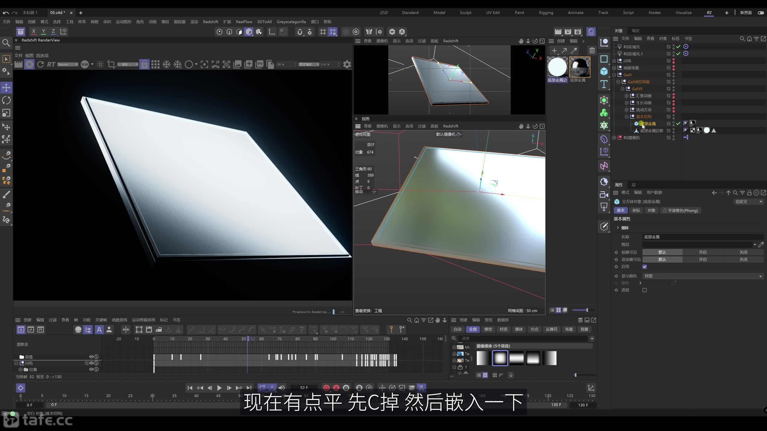Add a Cube primitive from object palette

(x=604, y=72)
